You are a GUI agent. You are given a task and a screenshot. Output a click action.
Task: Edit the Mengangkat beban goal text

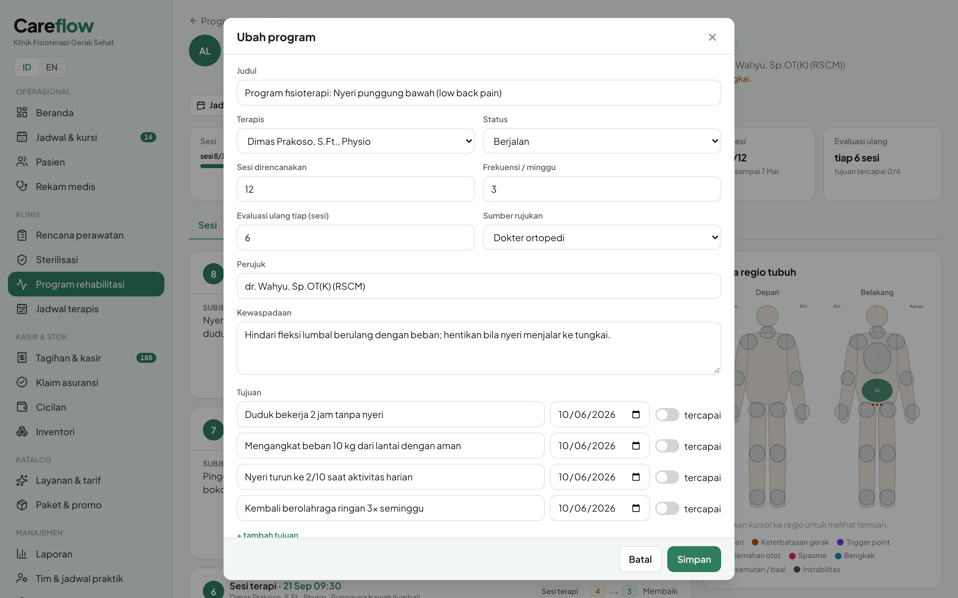coord(390,446)
